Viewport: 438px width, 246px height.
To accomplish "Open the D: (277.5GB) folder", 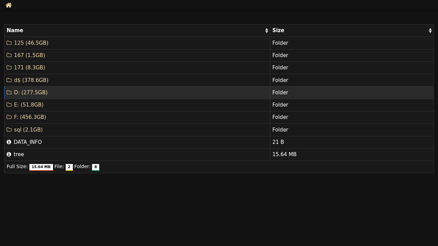I will (31, 93).
